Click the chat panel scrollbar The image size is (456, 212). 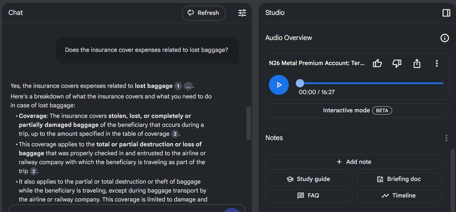pos(249,123)
